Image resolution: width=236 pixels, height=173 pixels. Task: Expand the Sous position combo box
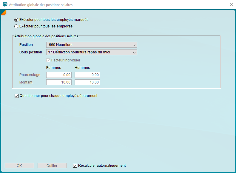pyautogui.click(x=92, y=52)
